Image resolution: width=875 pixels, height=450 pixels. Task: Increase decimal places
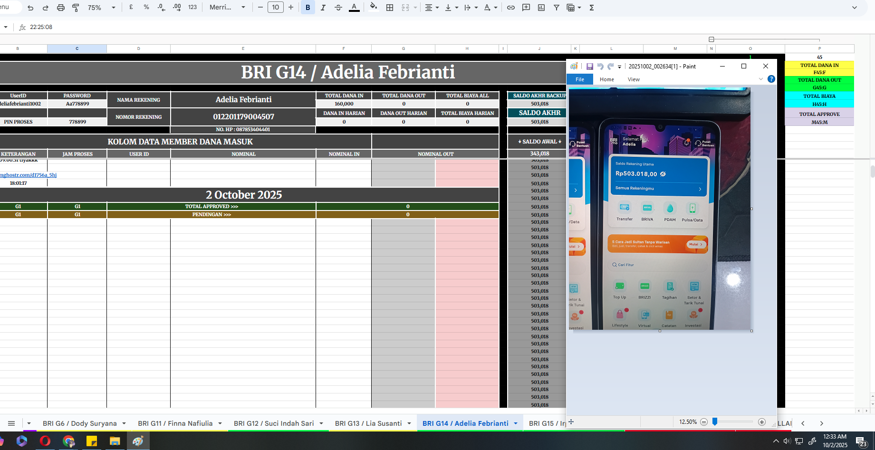click(177, 8)
